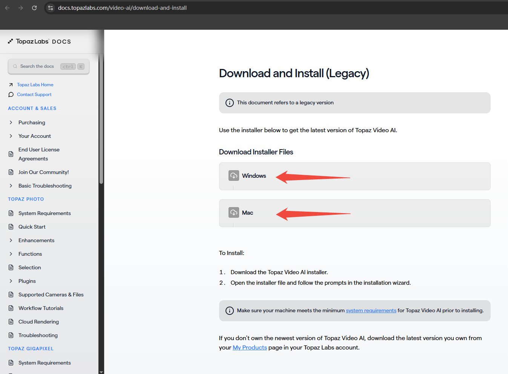
Task: Click the sidebar scrollbar down arrow
Action: click(x=101, y=372)
